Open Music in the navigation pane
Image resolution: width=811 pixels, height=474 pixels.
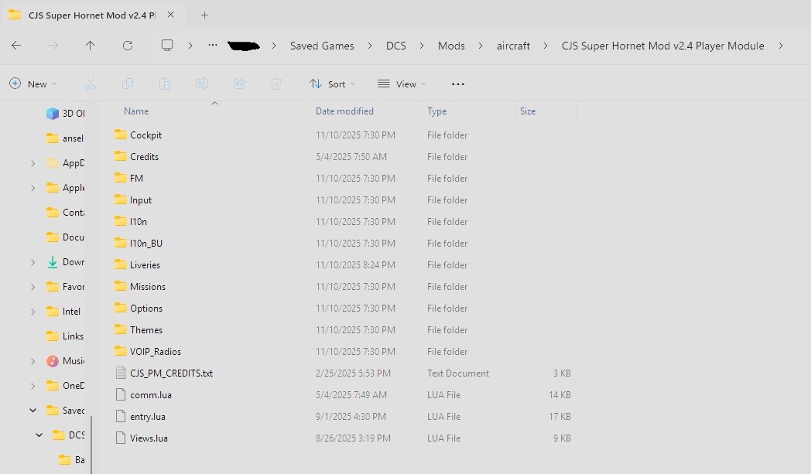click(65, 361)
